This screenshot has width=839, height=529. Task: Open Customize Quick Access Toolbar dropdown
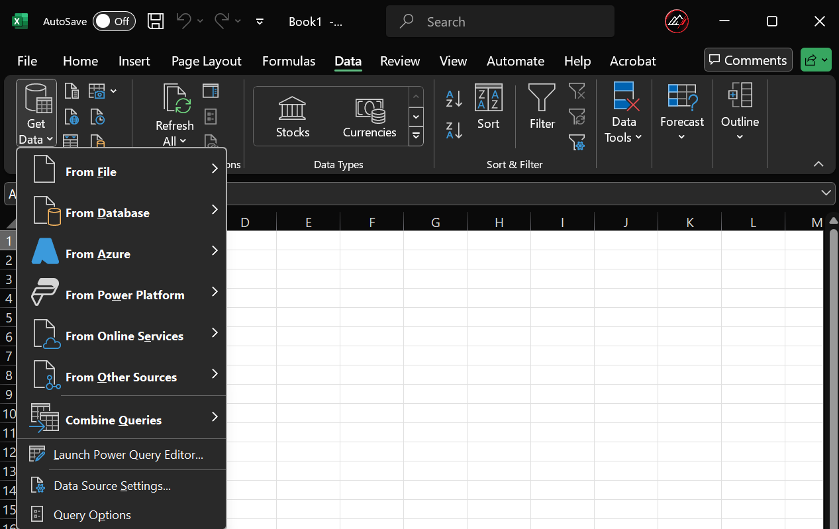click(260, 21)
